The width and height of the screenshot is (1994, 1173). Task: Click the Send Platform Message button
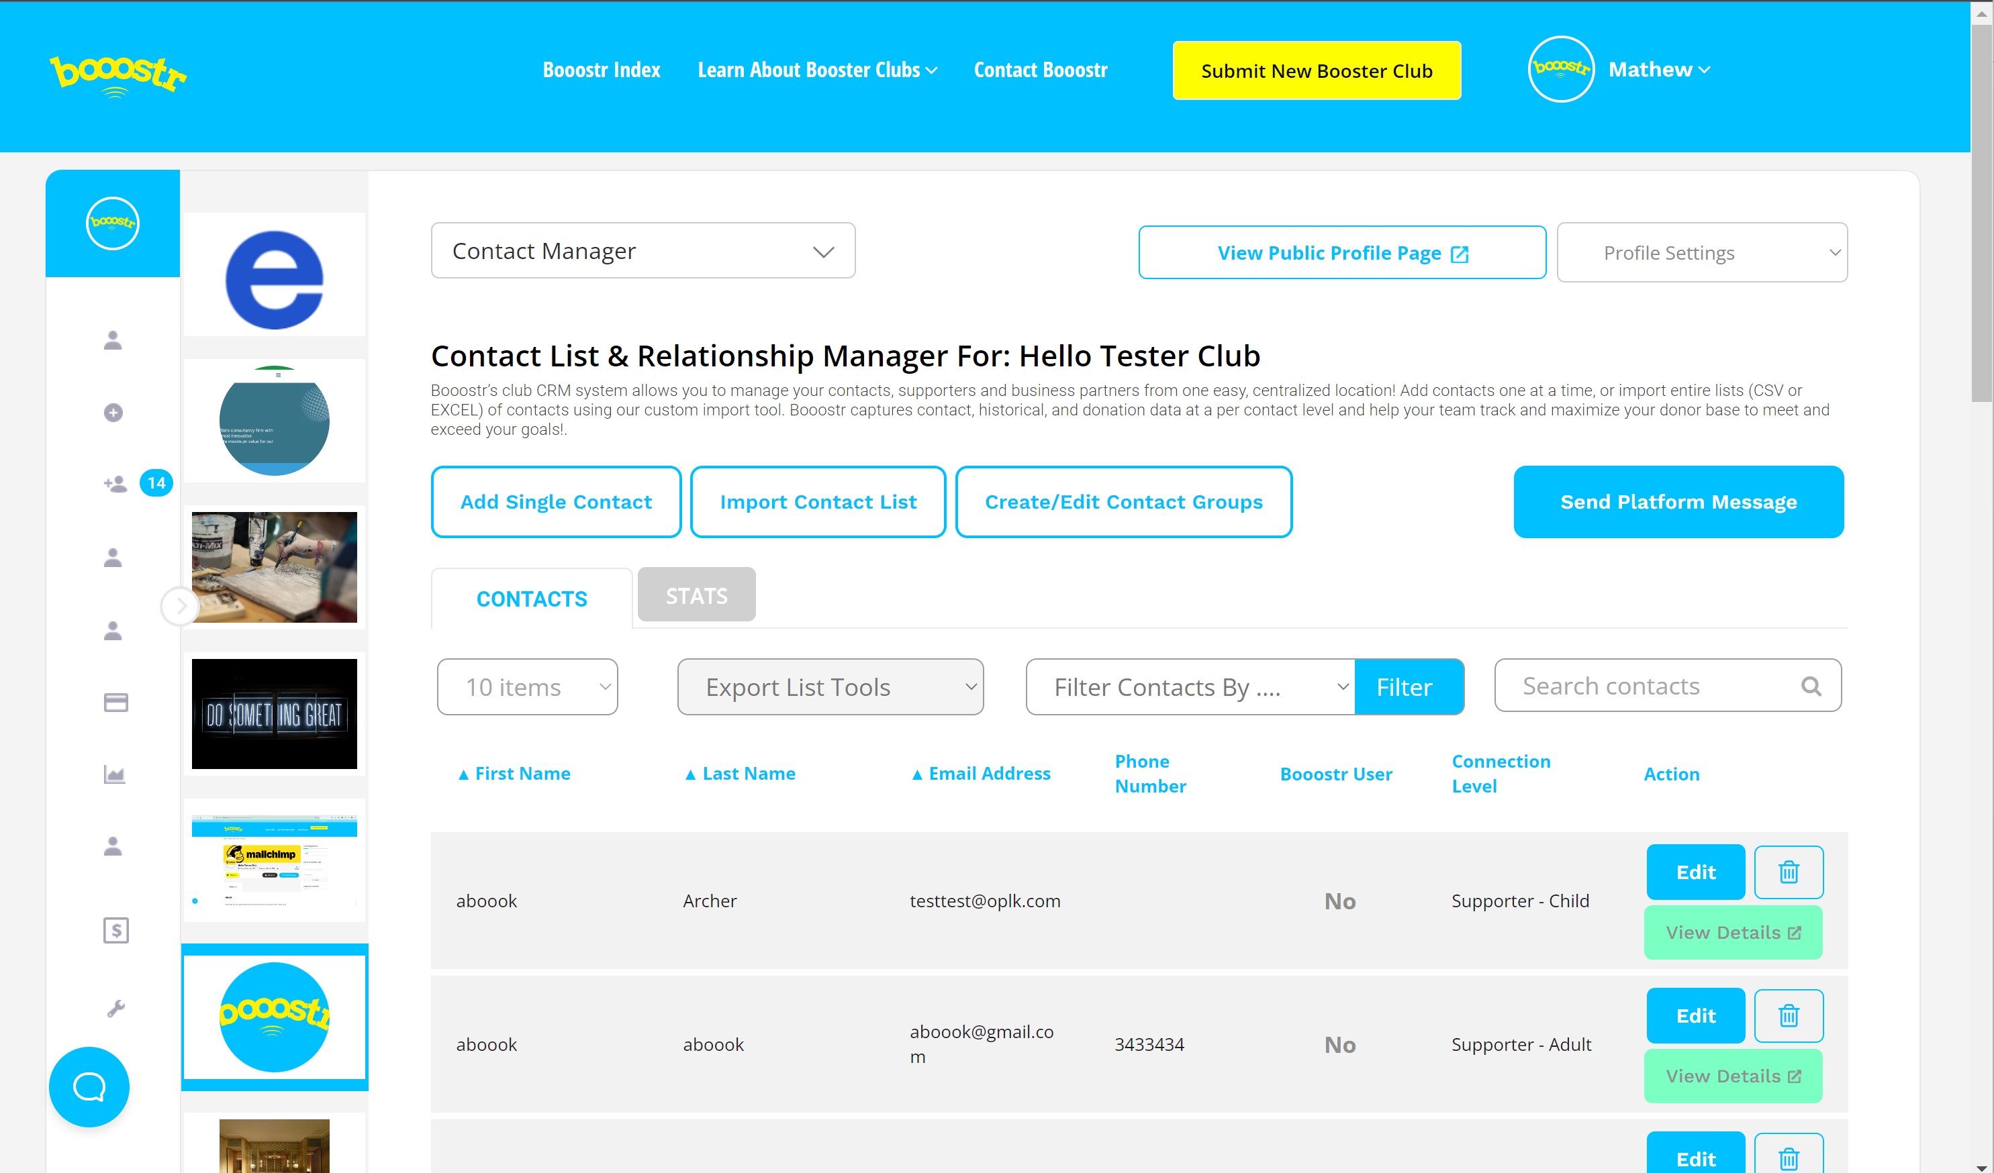[x=1678, y=501]
